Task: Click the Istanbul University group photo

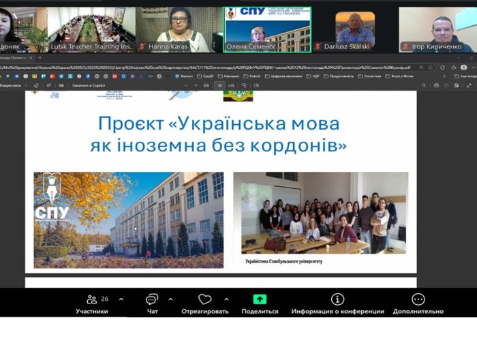Action: click(320, 213)
